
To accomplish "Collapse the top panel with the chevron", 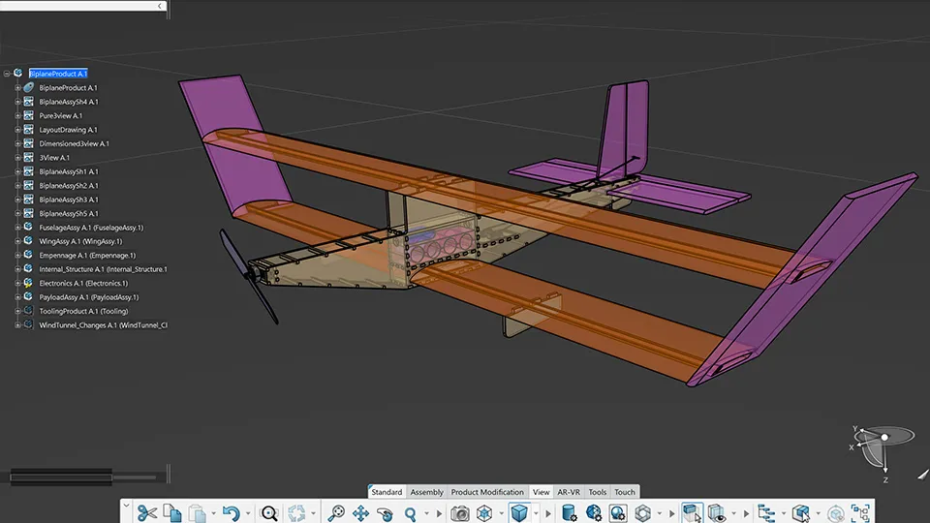I will point(160,6).
